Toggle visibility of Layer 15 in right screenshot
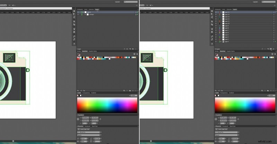The image size is (277, 144). [x=216, y=12]
